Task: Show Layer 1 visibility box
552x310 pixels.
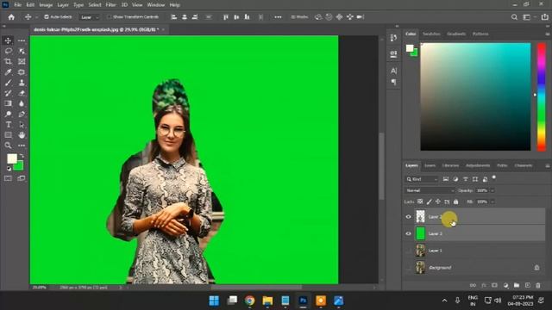Action: tap(408, 251)
